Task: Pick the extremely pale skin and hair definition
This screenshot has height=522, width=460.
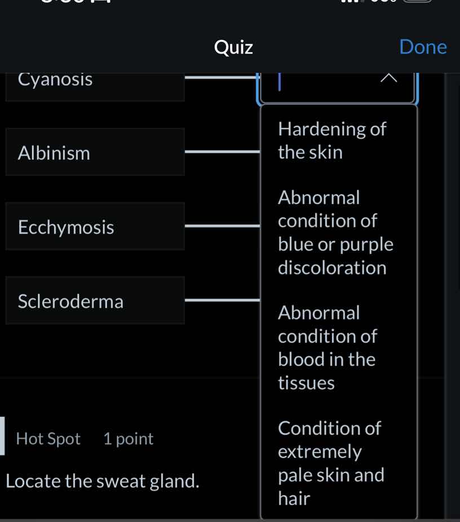Action: [x=331, y=463]
